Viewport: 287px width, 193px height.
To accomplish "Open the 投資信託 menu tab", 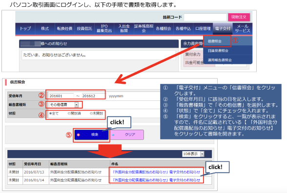I will point(84,28).
